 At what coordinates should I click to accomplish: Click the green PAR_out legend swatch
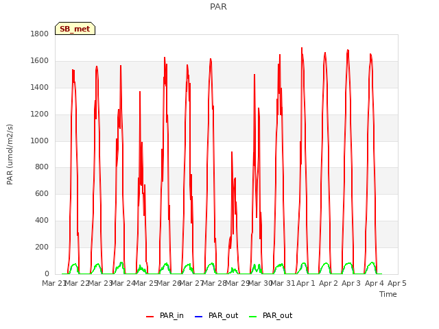pos(253,317)
